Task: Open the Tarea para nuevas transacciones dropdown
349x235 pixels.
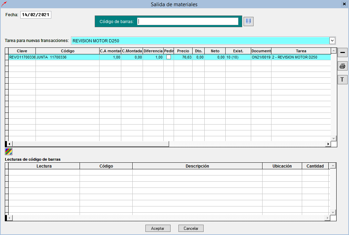Action: (332, 41)
